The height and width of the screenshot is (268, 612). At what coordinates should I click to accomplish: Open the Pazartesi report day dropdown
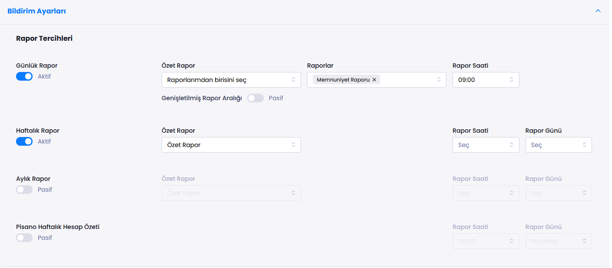(558, 241)
